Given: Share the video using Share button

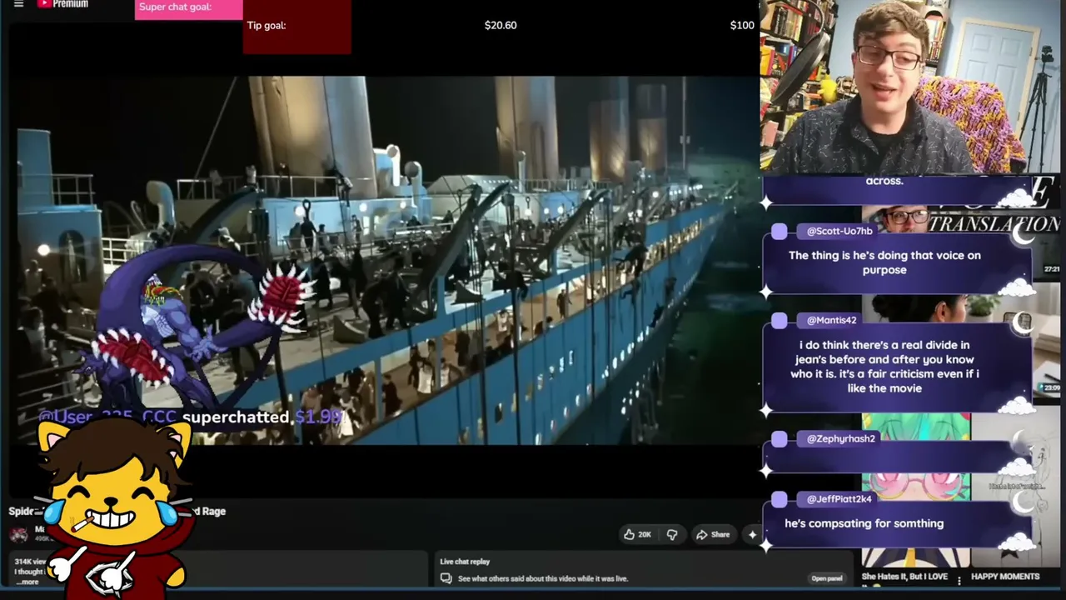Looking at the screenshot, I should point(713,534).
